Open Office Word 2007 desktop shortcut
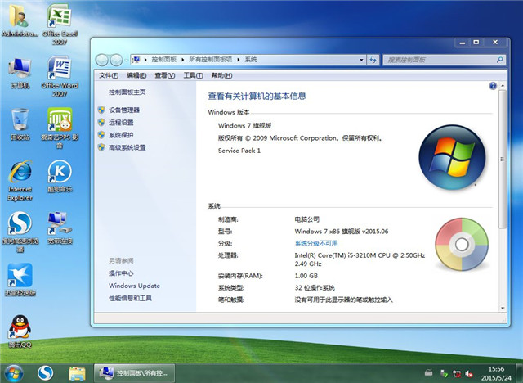523x383 pixels. point(59,72)
